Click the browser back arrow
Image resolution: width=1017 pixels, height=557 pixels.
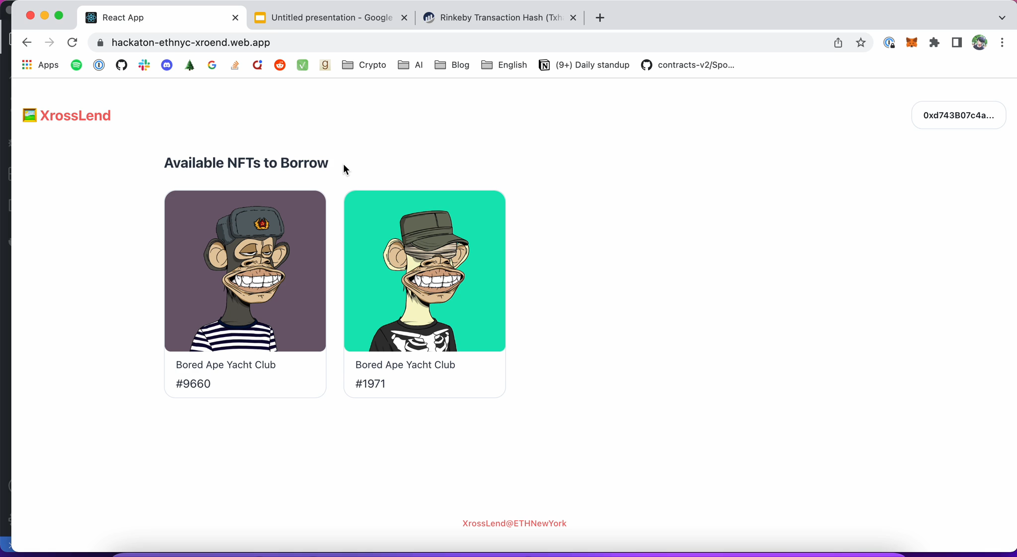point(27,43)
